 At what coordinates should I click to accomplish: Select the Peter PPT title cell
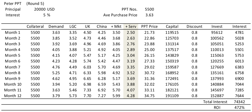click(x=13, y=3)
